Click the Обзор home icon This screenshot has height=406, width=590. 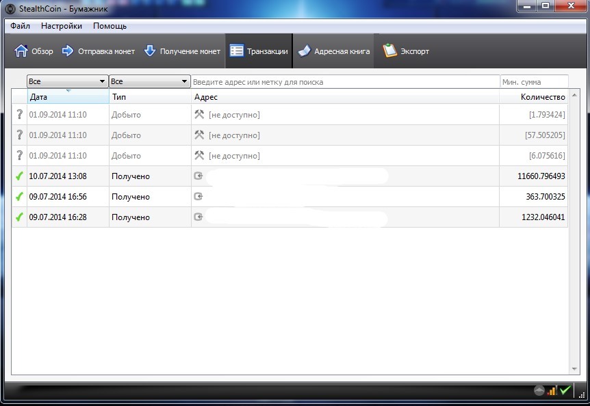point(21,51)
